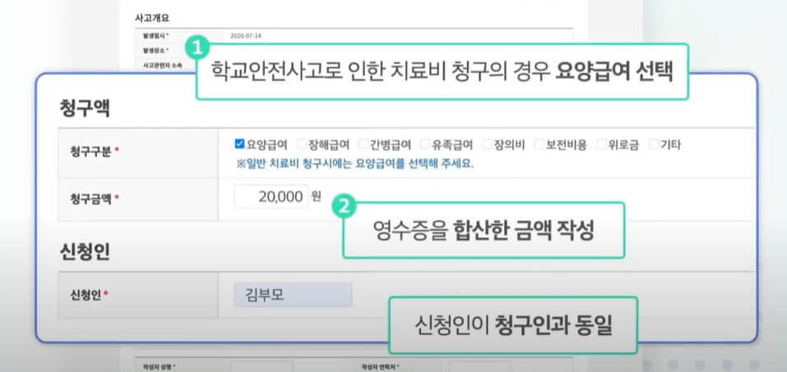Click the 청구액 section heading
This screenshot has width=787, height=372.
coord(85,108)
